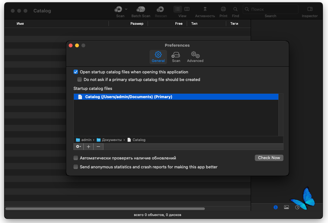Open the Find tool from the toolbar
This screenshot has height=223, width=328.
(x=235, y=9)
